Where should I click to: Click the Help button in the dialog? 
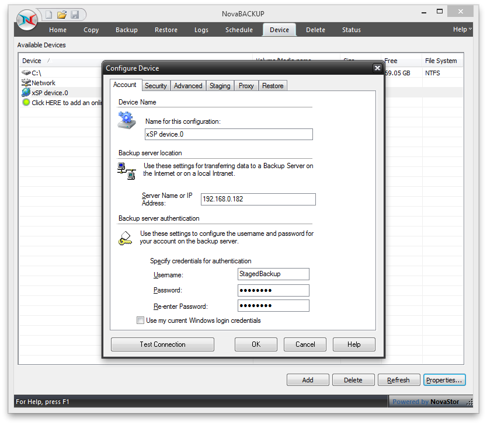tap(354, 344)
